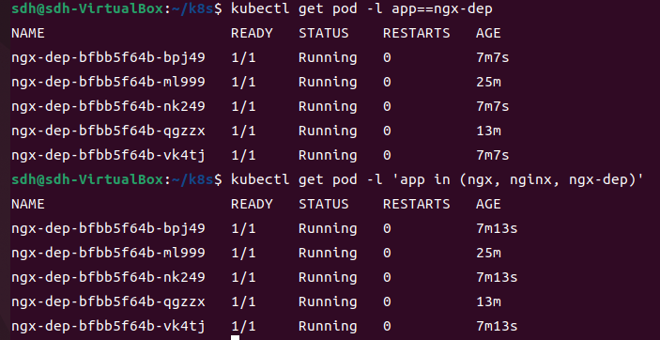Click RESTARTS '0' of bpj49 aged 7m7s
Screen dimensions: 660x340
(x=387, y=57)
